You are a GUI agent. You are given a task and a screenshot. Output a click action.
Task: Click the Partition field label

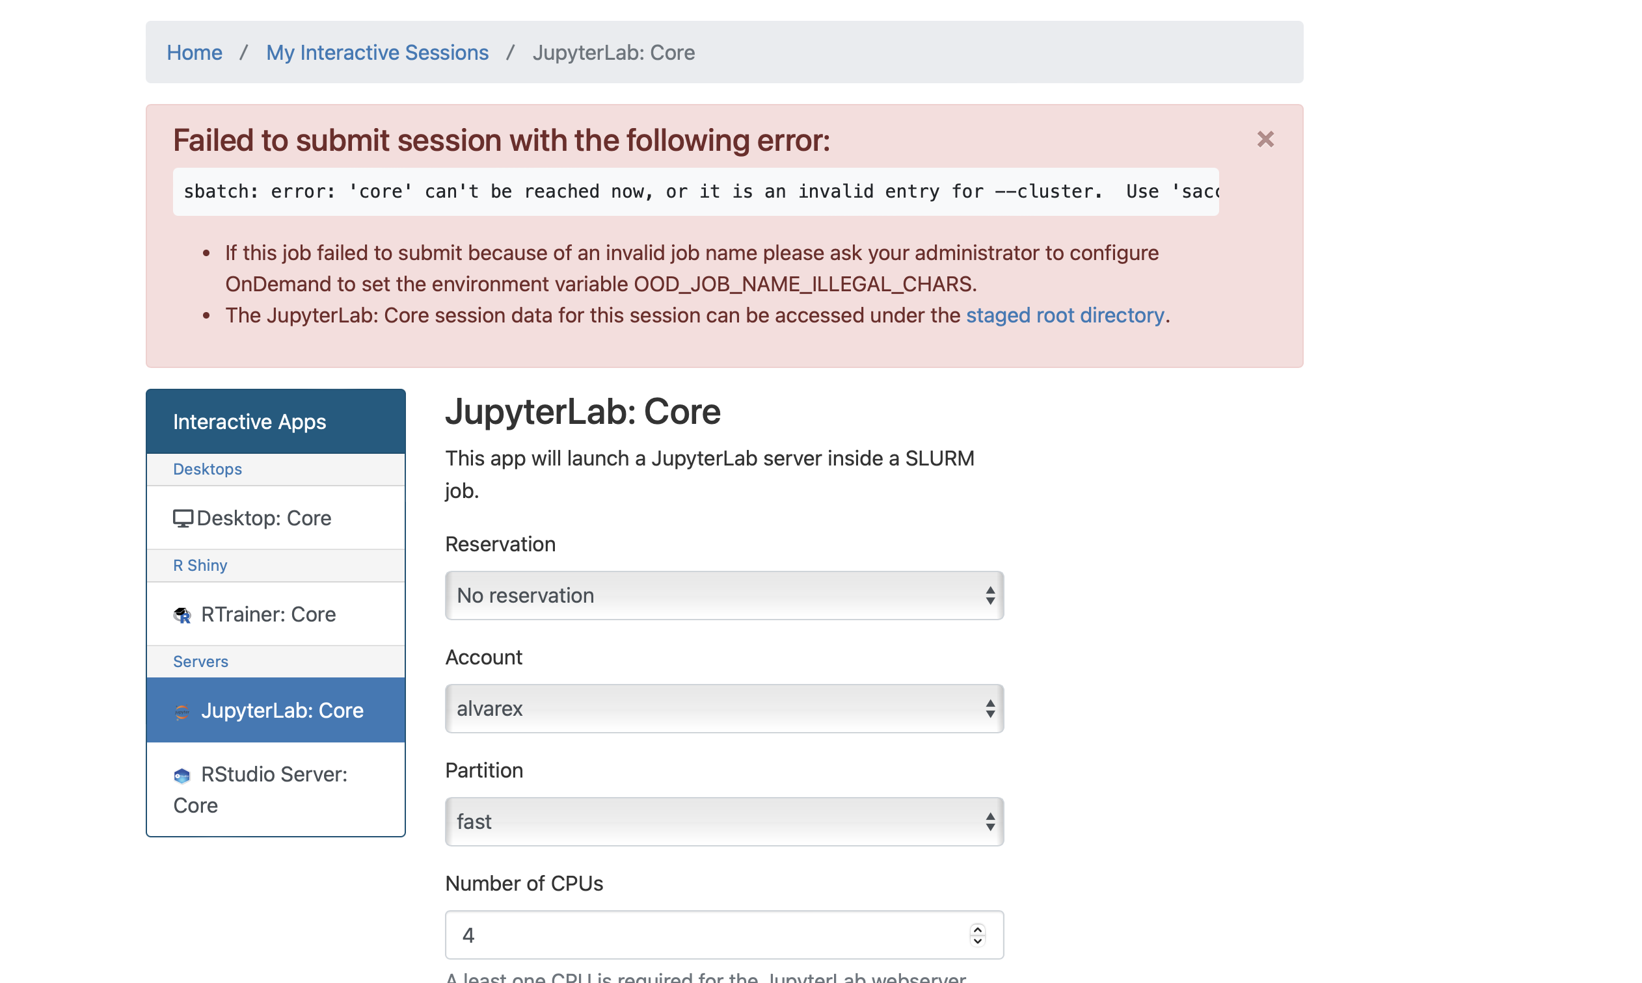[485, 770]
